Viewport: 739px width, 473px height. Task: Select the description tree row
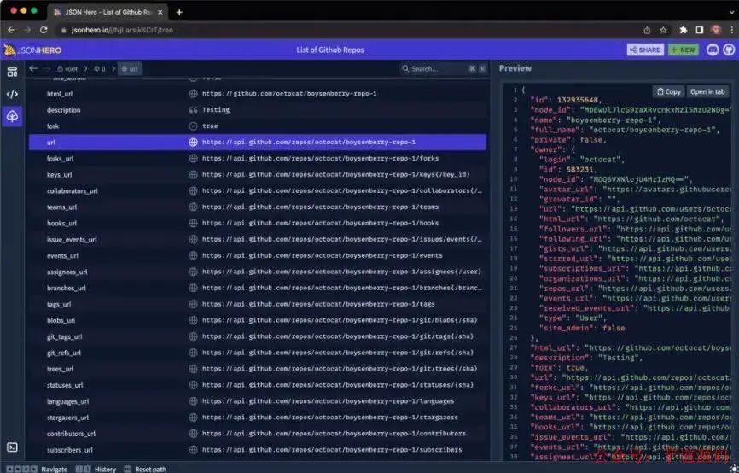click(x=258, y=110)
